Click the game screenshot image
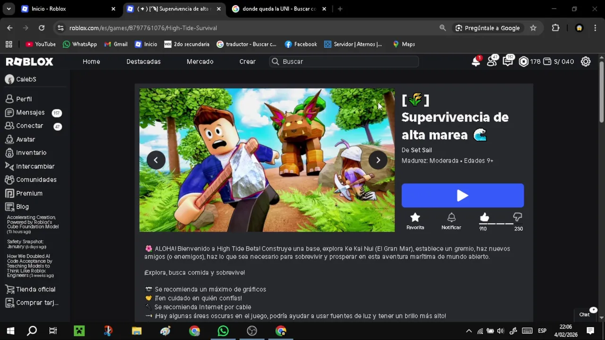Viewport: 605px width, 340px height. 267,160
